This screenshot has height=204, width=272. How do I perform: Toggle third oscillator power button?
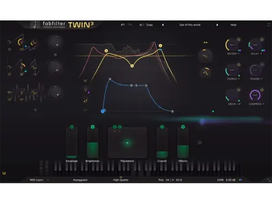[x=10, y=99]
